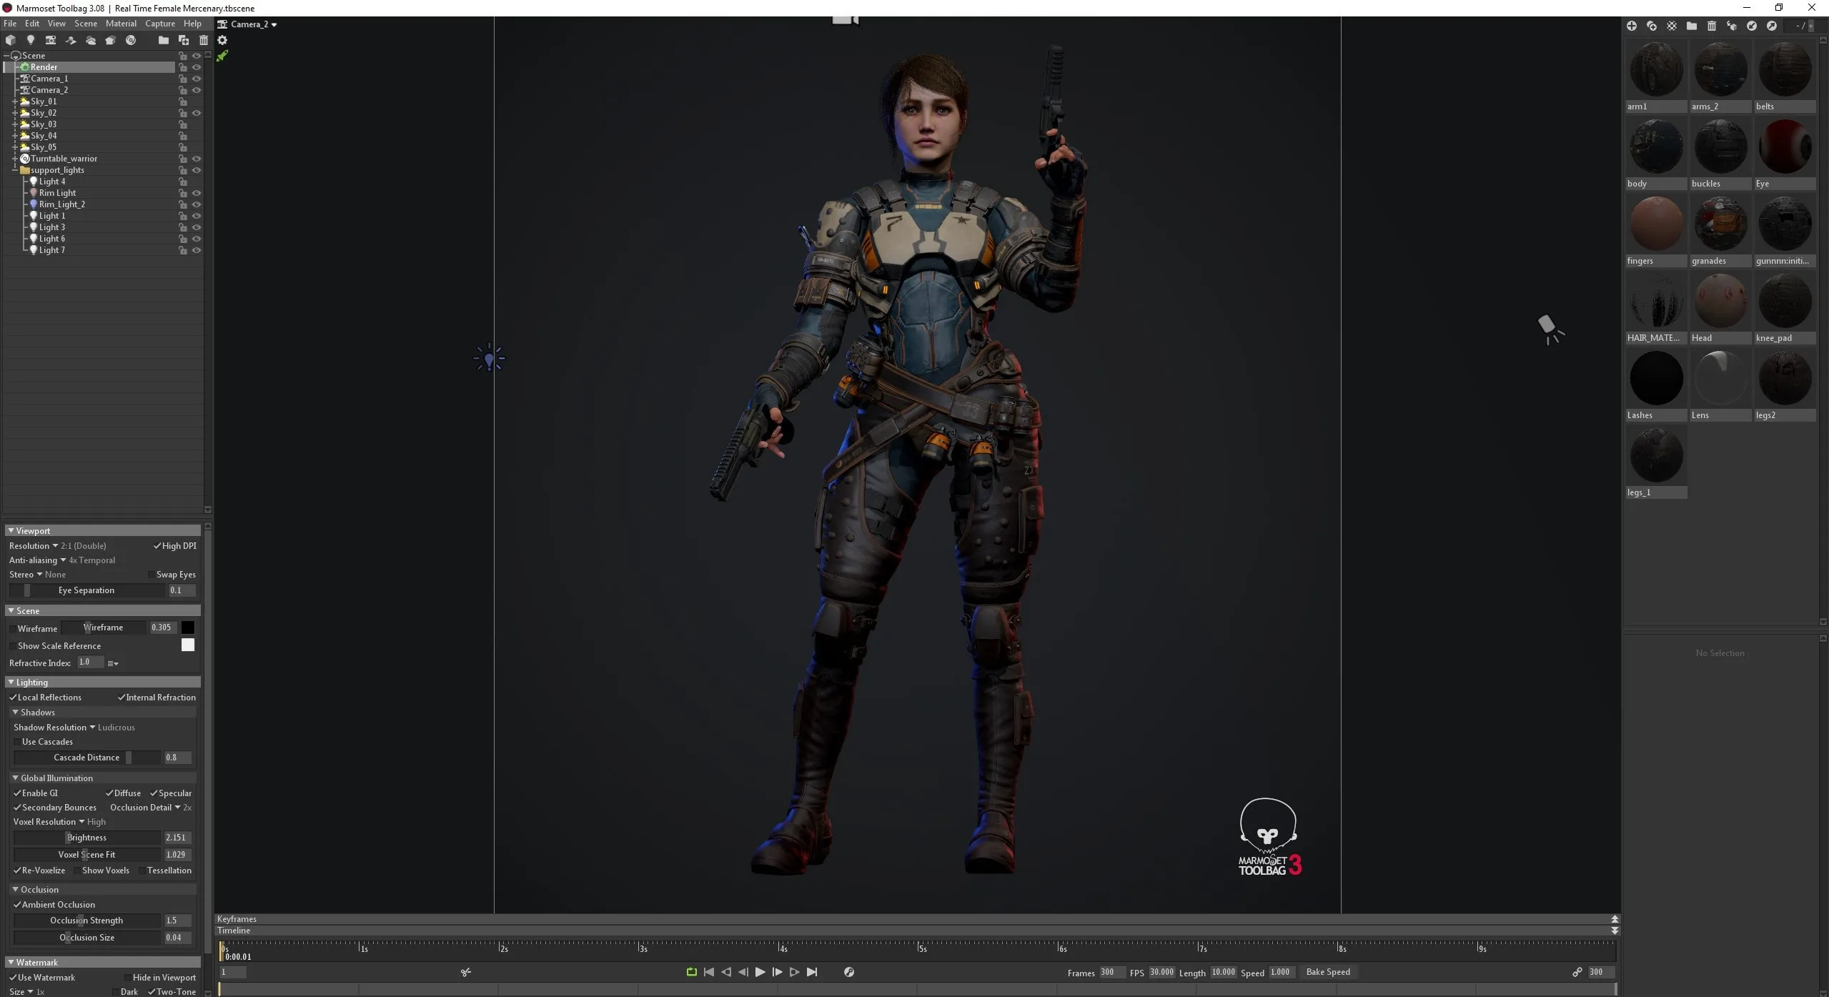The width and height of the screenshot is (1829, 997).
Task: Export material with up-right arrow icon
Action: coord(1772,26)
